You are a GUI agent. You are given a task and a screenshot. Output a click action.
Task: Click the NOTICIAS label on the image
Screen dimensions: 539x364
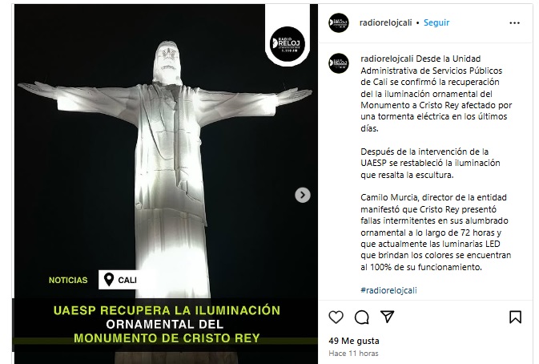pos(68,280)
